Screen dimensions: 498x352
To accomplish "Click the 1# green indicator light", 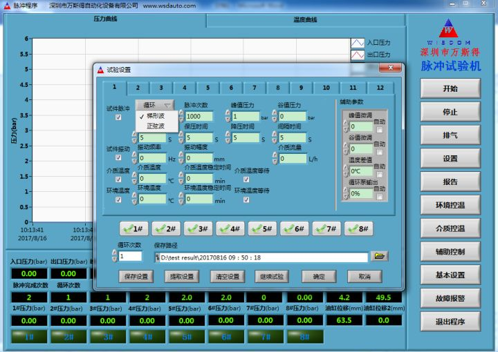I will tap(29, 337).
